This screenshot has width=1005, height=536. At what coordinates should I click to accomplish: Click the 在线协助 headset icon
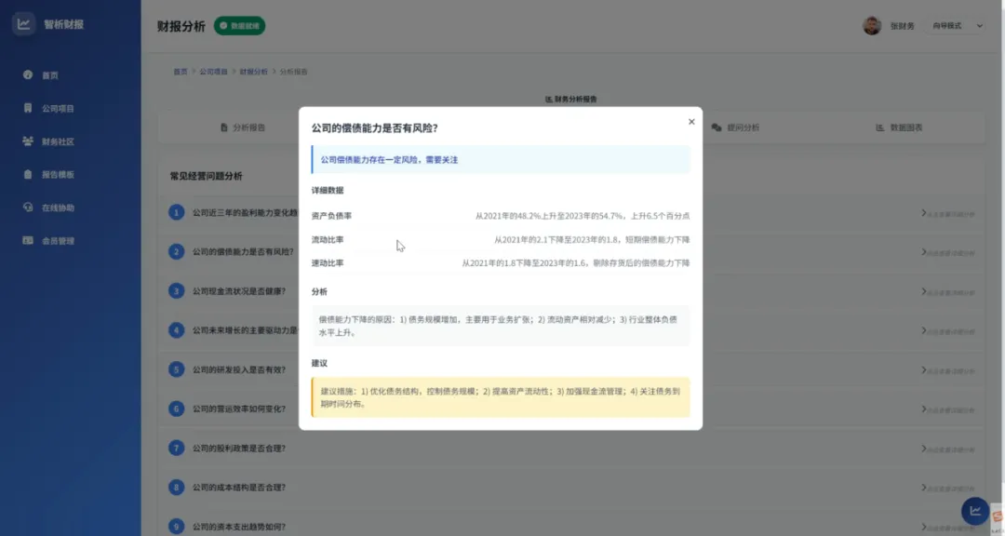tap(28, 208)
